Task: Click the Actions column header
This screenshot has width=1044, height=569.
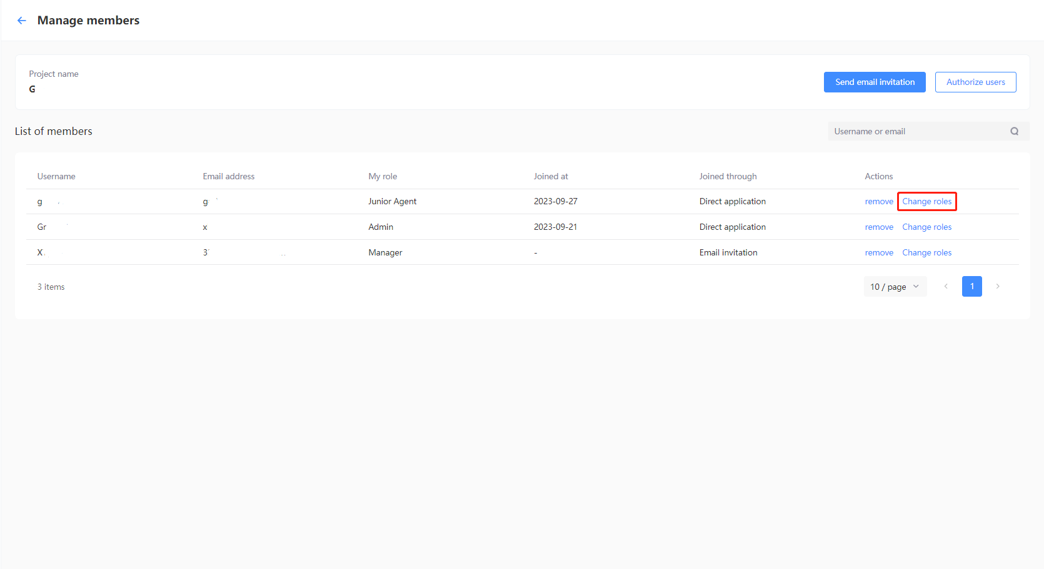Action: coord(879,177)
